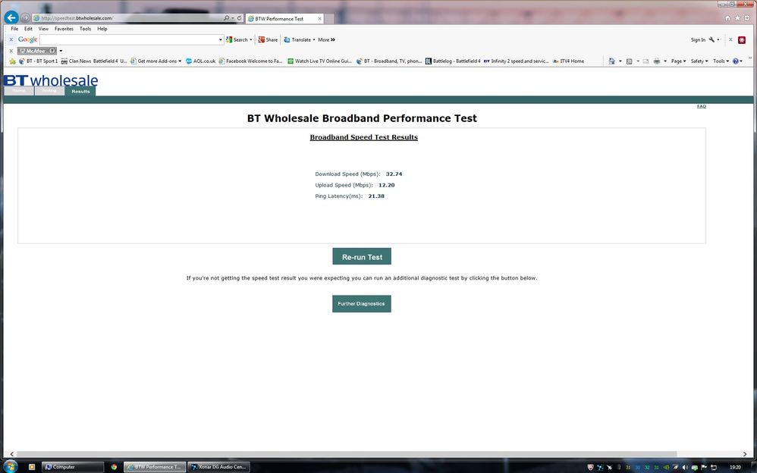The height and width of the screenshot is (473, 757).
Task: Click the command bar Home page icon
Action: click(x=611, y=61)
